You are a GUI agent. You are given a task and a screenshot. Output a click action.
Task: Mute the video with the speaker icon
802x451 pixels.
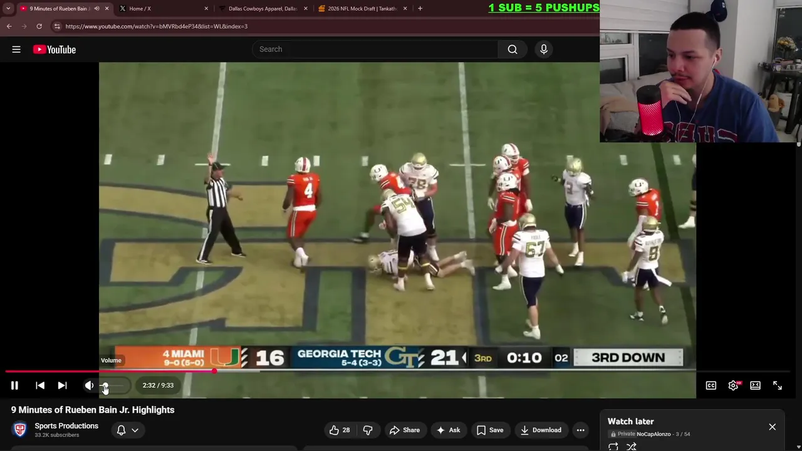pos(89,385)
